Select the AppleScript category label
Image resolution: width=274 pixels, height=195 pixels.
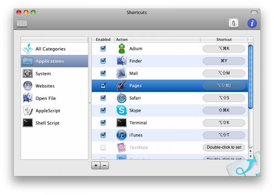coord(48,111)
